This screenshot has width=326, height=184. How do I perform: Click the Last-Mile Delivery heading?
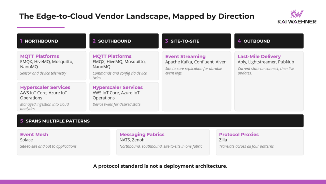259,56
